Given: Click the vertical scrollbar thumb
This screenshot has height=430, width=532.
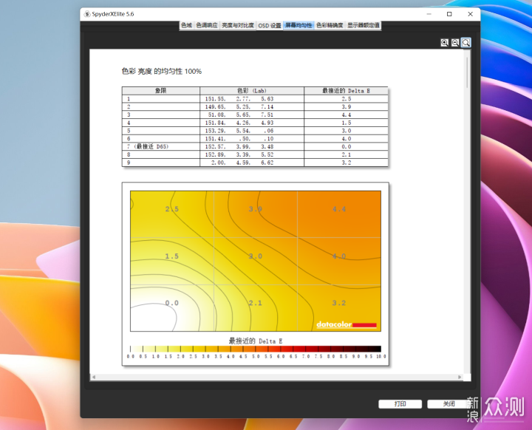Looking at the screenshot, I should point(467,73).
